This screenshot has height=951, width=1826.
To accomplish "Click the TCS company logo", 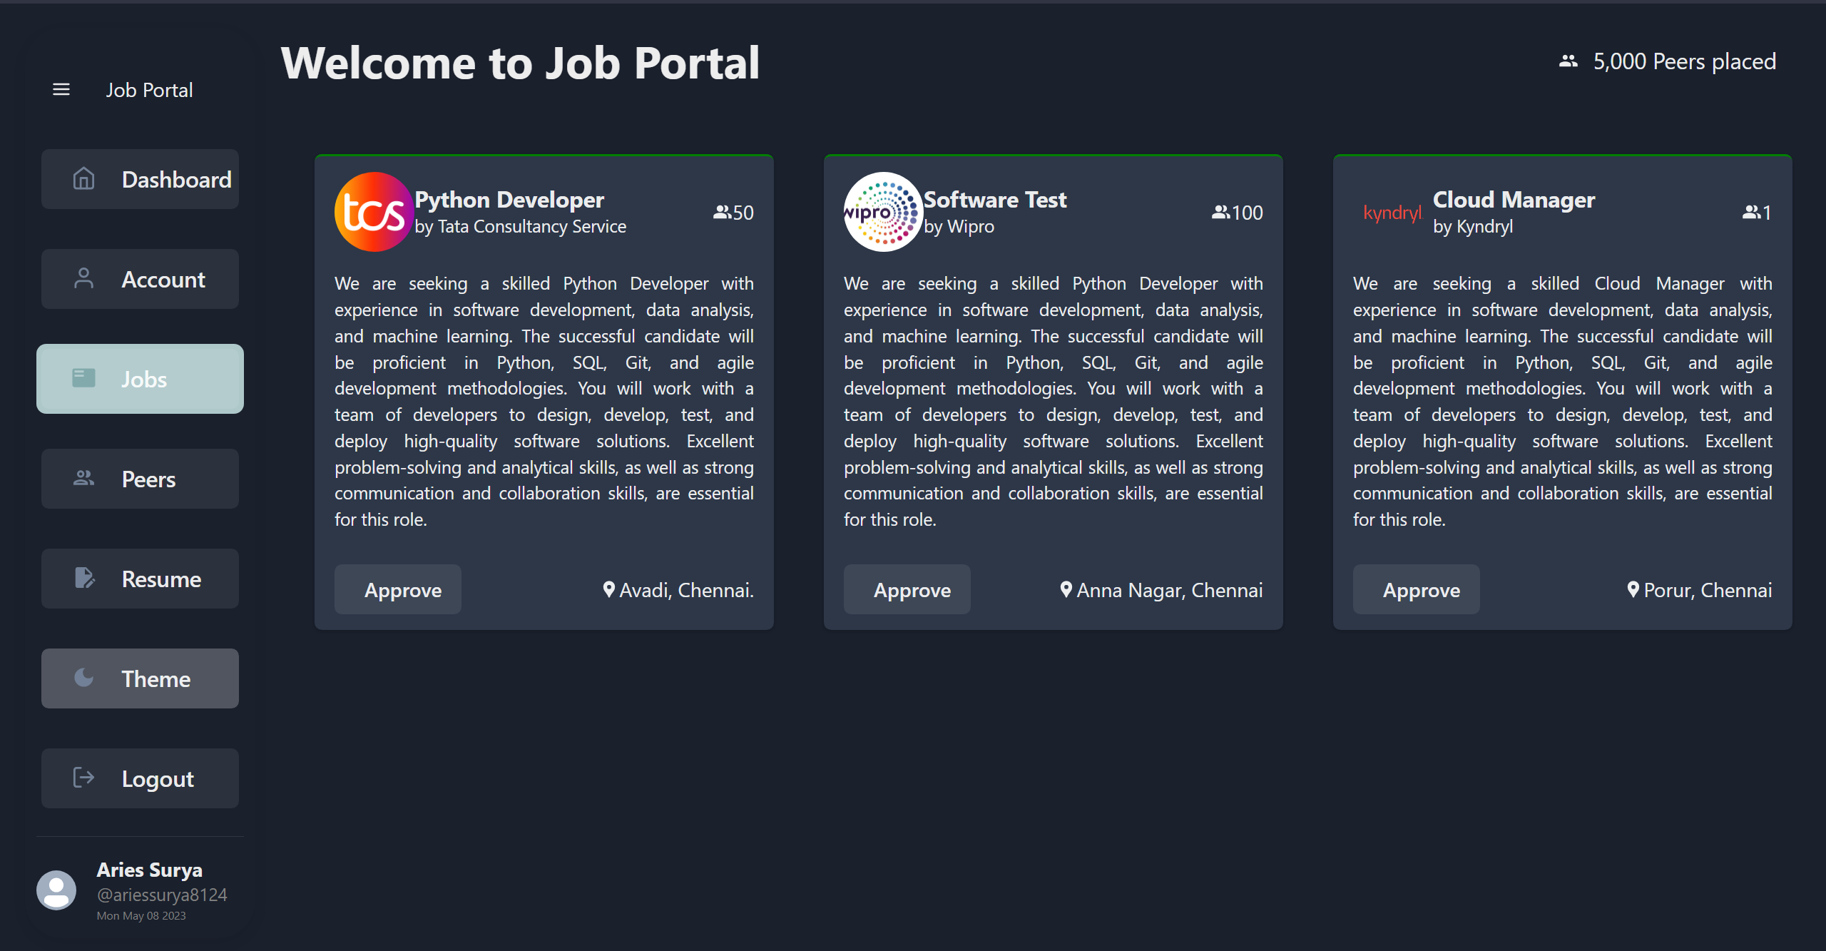I will tap(374, 212).
